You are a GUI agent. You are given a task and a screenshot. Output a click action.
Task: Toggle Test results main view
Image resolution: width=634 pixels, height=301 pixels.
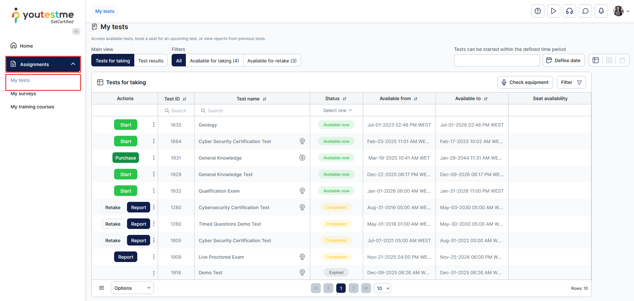coord(151,60)
